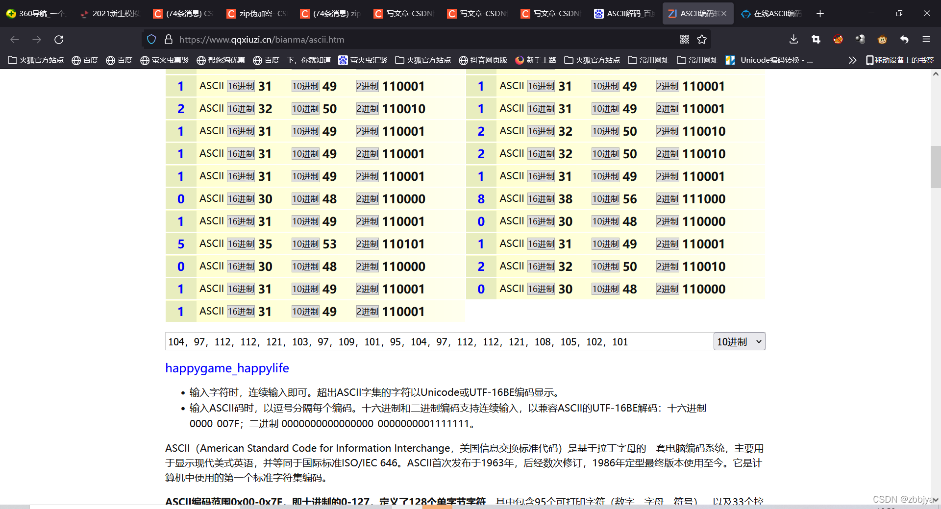Show more bookmarks with the chevron
The height and width of the screenshot is (509, 941).
pyautogui.click(x=852, y=60)
